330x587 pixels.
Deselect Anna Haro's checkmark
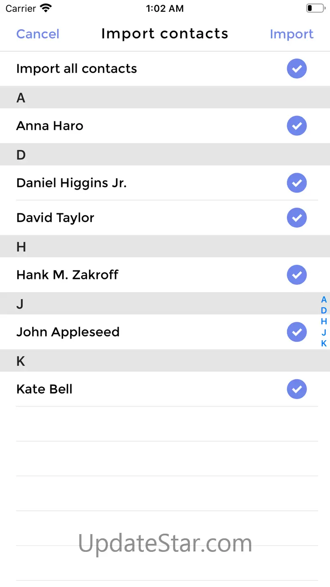297,126
